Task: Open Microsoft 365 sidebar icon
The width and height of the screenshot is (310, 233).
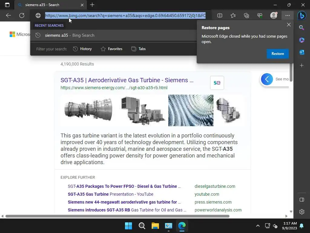Action: pyautogui.click(x=302, y=40)
